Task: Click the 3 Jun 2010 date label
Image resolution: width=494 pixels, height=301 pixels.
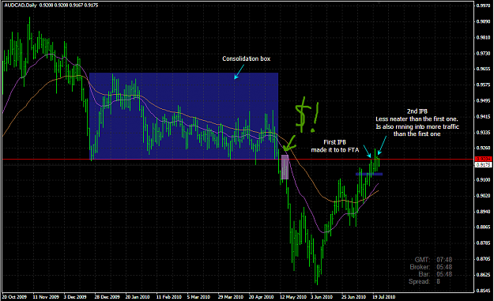Action: pyautogui.click(x=322, y=296)
